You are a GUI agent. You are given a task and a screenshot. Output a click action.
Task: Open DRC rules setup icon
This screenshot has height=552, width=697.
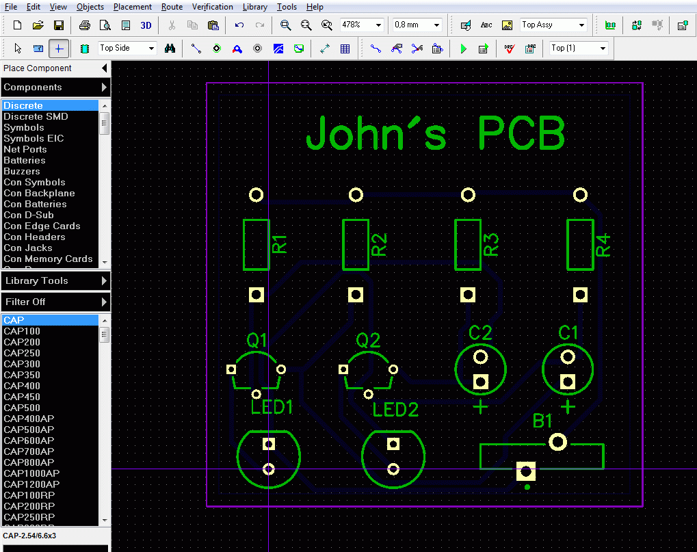530,48
